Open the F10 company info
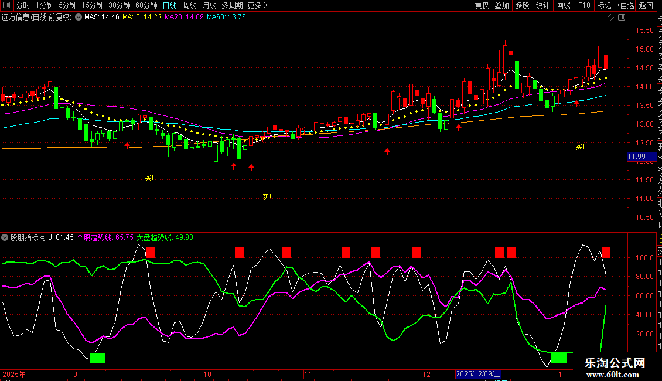Screen dimensions: 662x381 tap(584, 5)
